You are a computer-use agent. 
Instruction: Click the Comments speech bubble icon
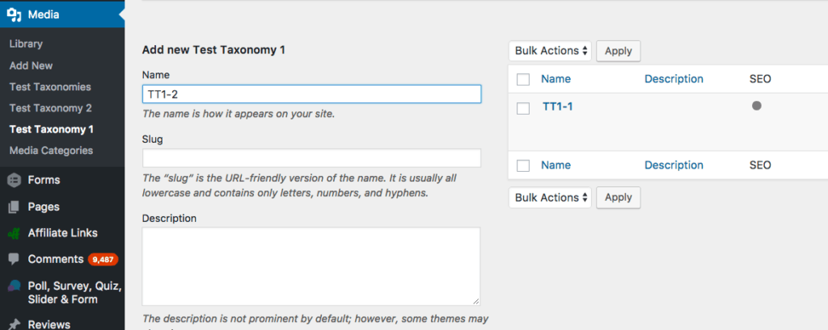pos(14,260)
